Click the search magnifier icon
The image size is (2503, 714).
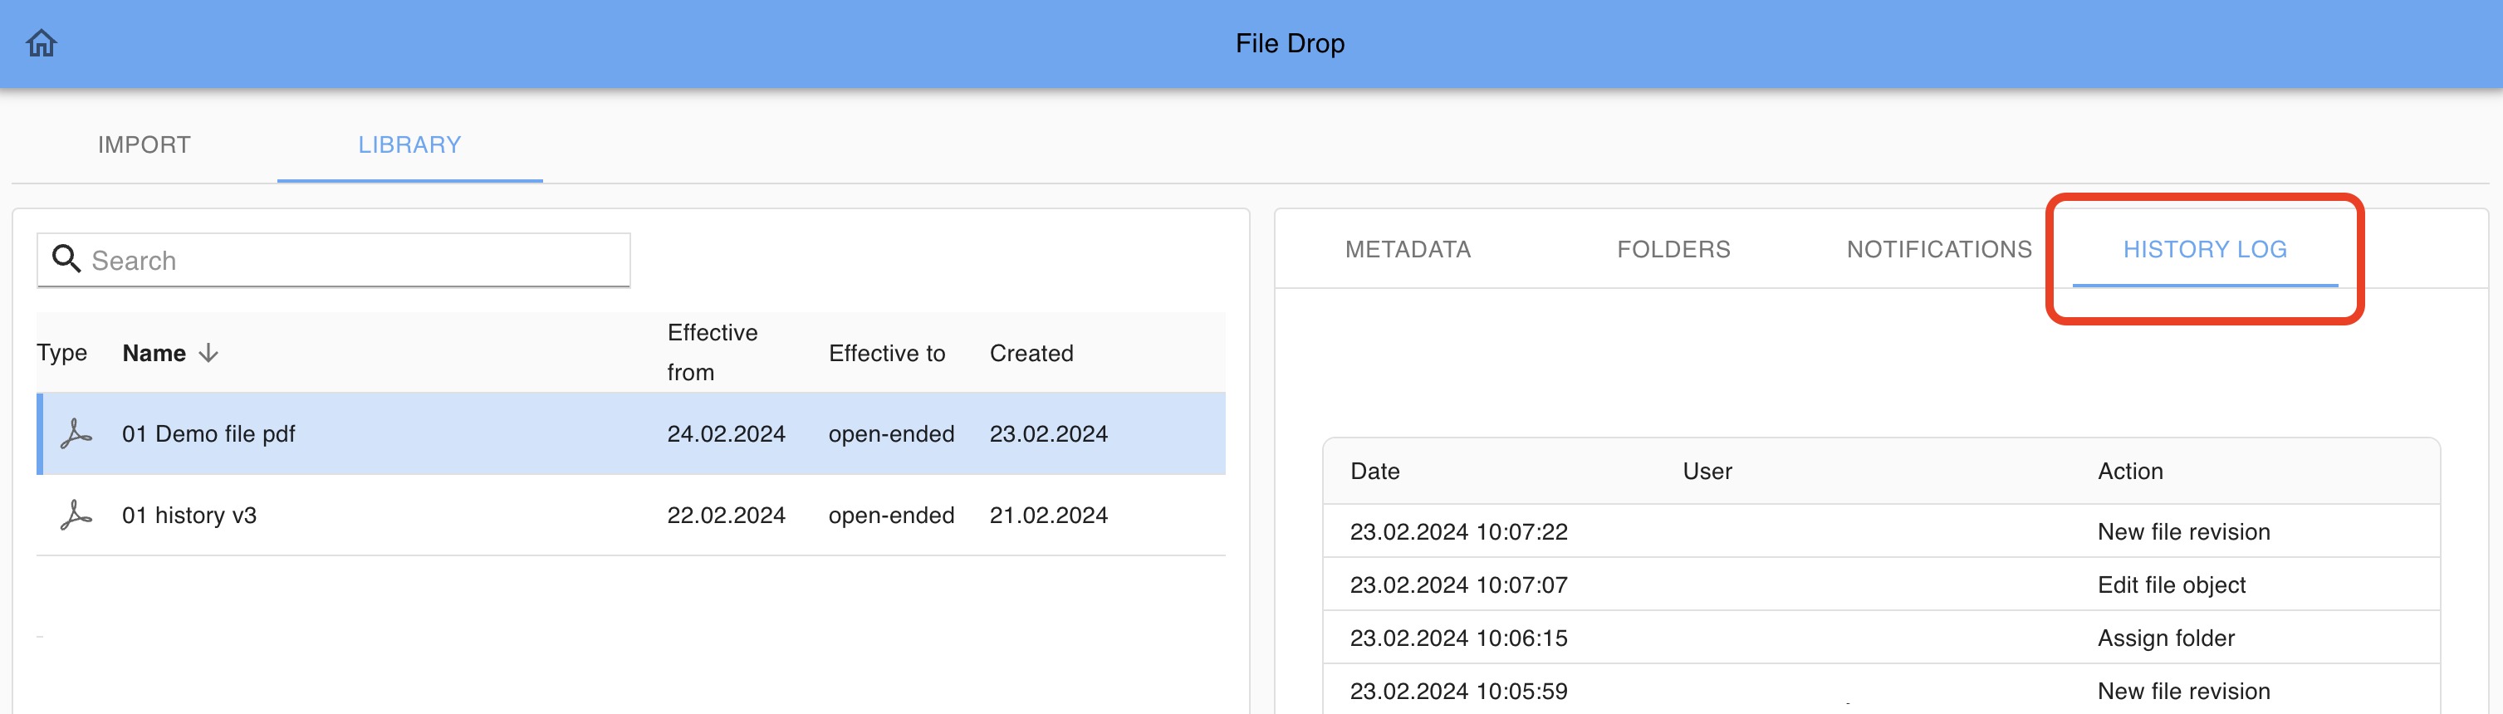click(66, 258)
